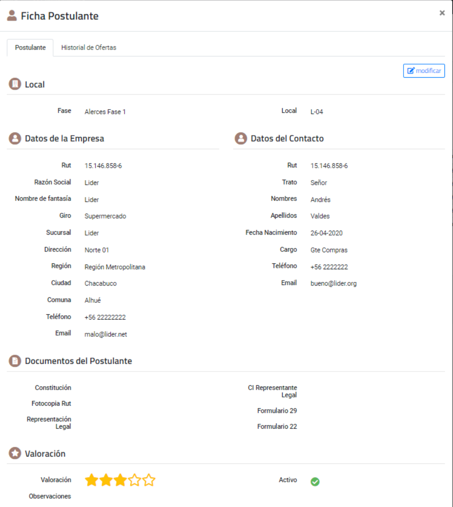
Task: Click the Valoración section star icon
Action: (15, 453)
